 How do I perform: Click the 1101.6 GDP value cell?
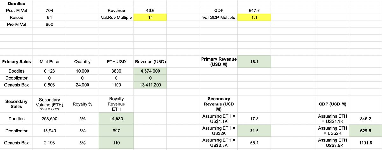pyautogui.click(x=365, y=143)
